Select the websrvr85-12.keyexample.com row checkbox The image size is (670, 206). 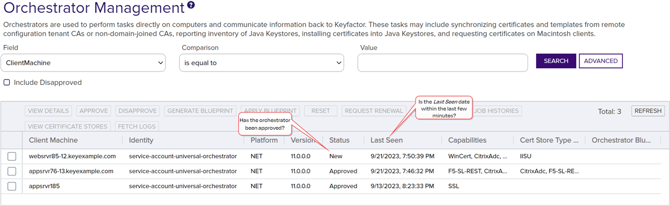coord(12,156)
